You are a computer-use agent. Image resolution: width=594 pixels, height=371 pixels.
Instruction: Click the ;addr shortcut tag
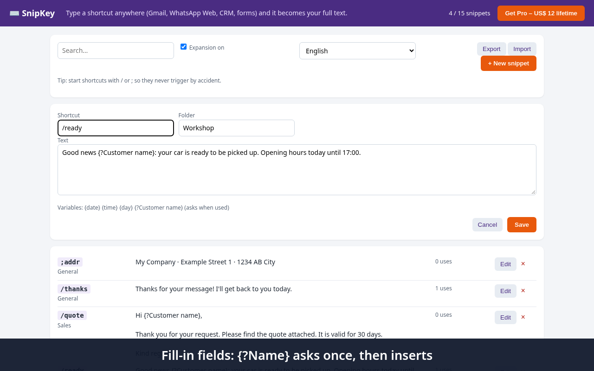pyautogui.click(x=70, y=262)
